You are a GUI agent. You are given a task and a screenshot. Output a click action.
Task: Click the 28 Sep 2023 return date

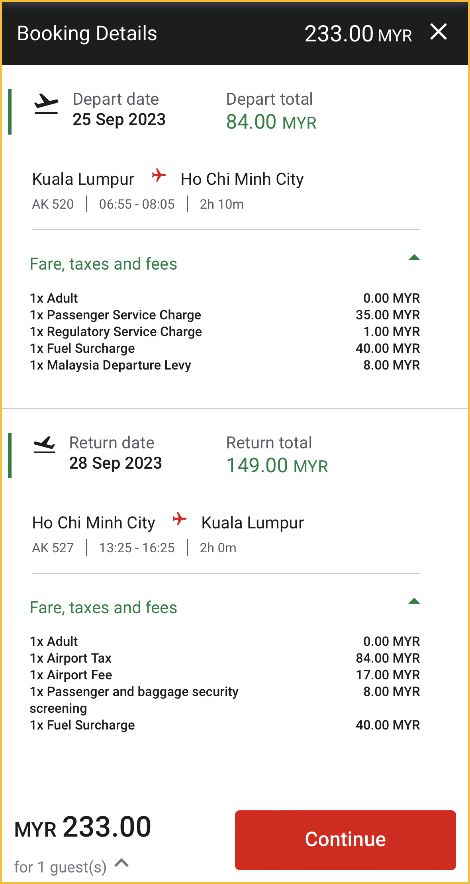coord(116,463)
